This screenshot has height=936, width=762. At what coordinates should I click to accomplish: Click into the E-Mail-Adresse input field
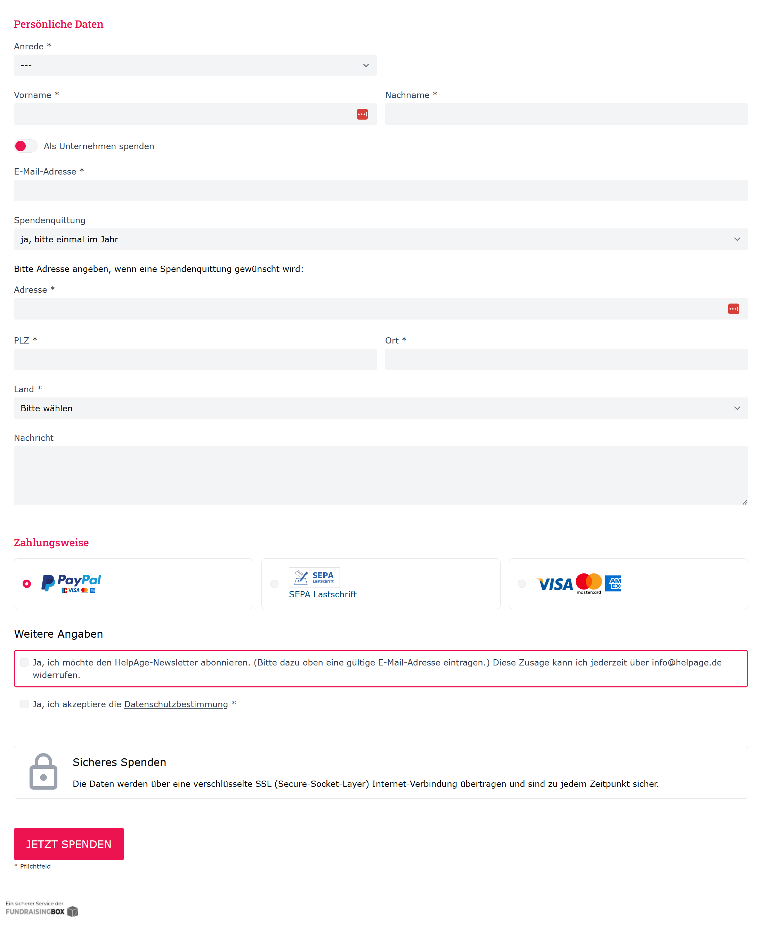381,191
